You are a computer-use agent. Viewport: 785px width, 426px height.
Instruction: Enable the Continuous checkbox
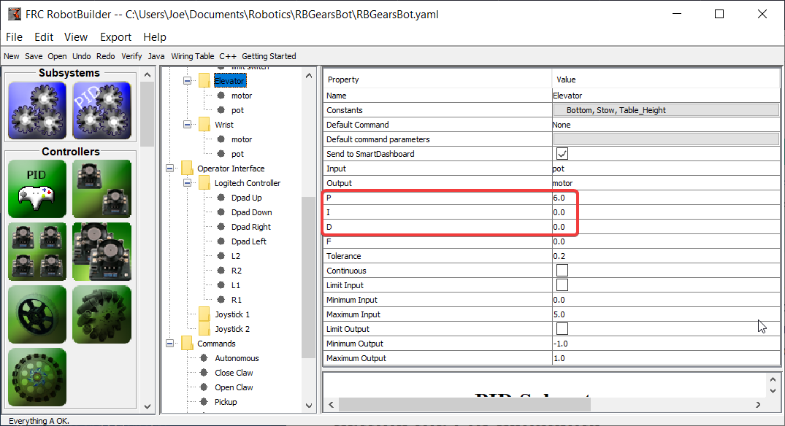click(562, 271)
